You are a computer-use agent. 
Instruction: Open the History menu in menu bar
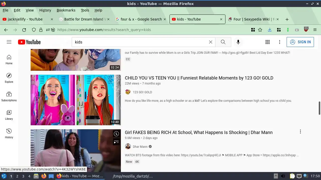(45, 10)
